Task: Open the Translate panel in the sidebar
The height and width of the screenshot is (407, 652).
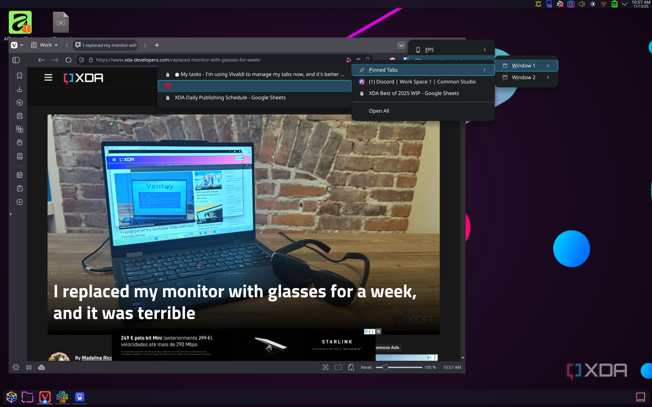Action: (x=19, y=129)
